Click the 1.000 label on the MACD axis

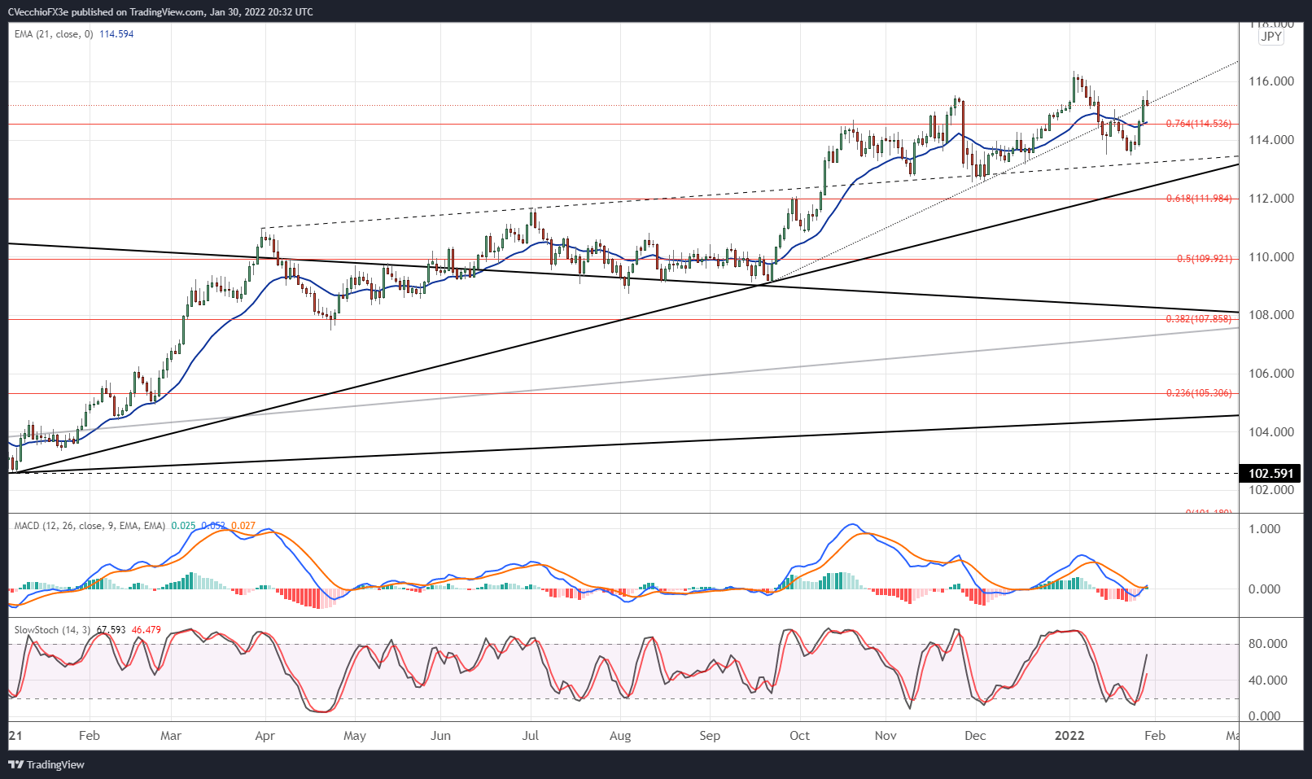point(1264,529)
